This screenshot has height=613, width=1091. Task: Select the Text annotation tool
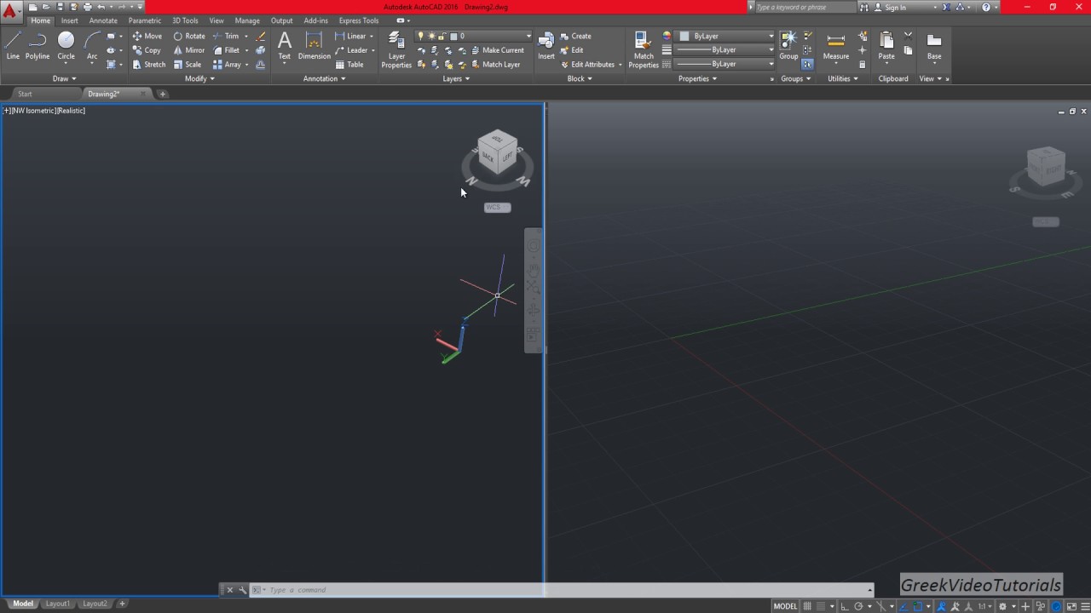285,46
